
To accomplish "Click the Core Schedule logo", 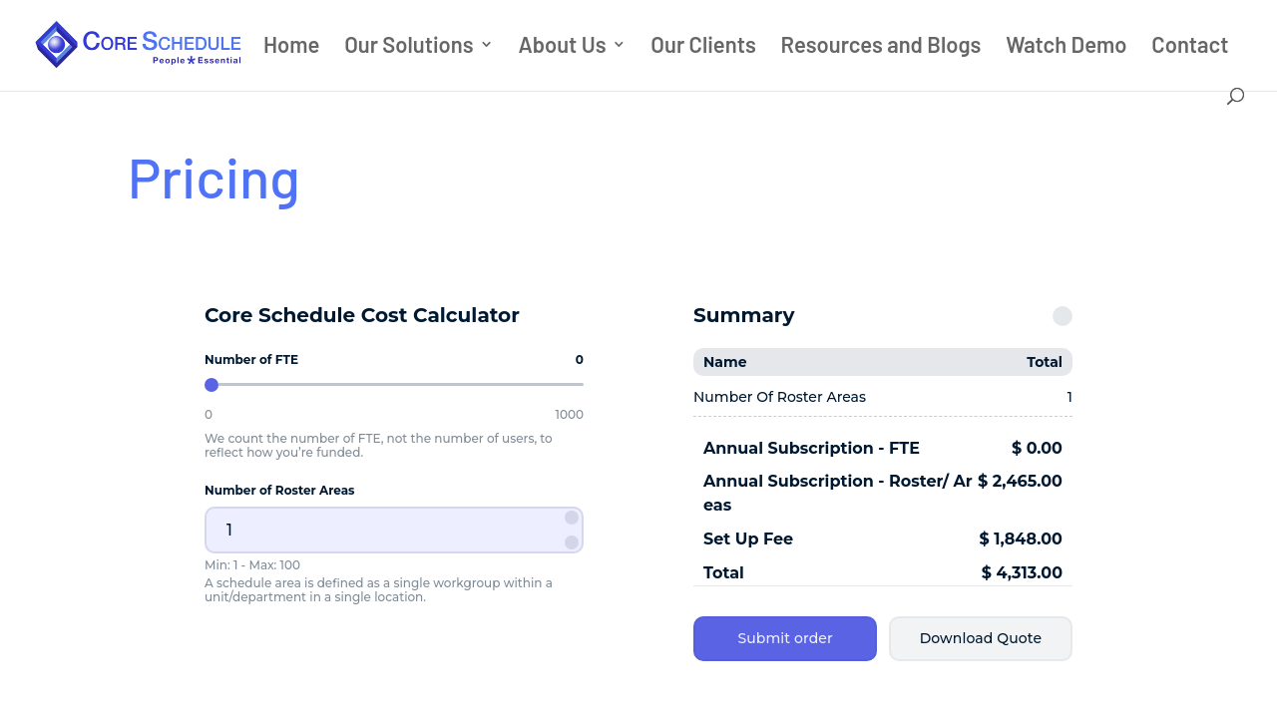I will click(x=138, y=45).
